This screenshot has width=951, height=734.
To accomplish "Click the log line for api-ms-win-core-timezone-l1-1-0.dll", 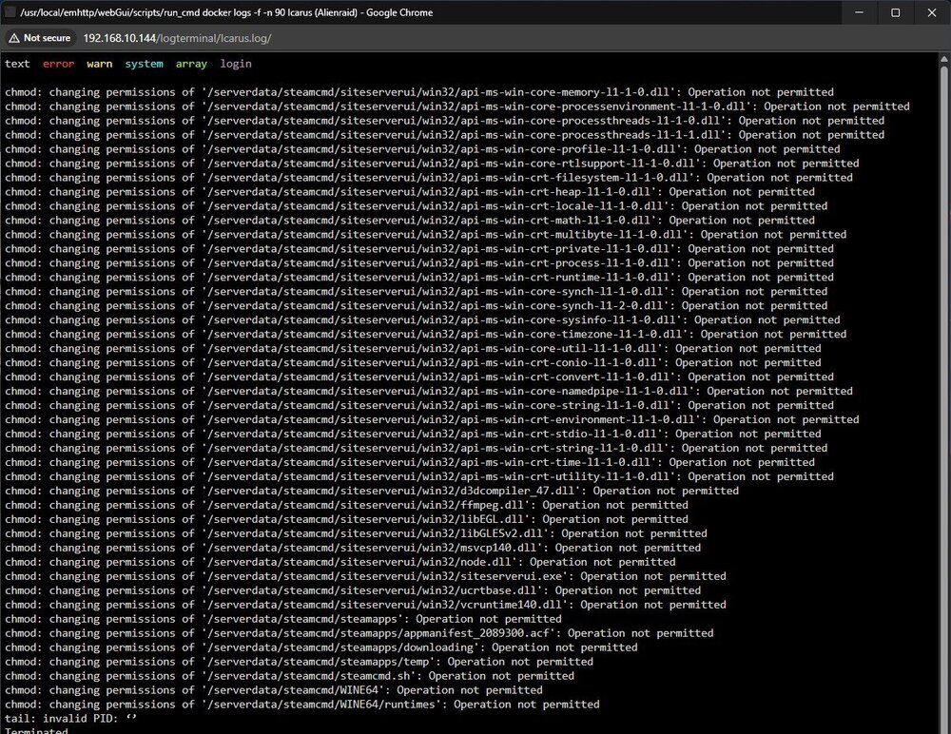I will tap(426, 335).
